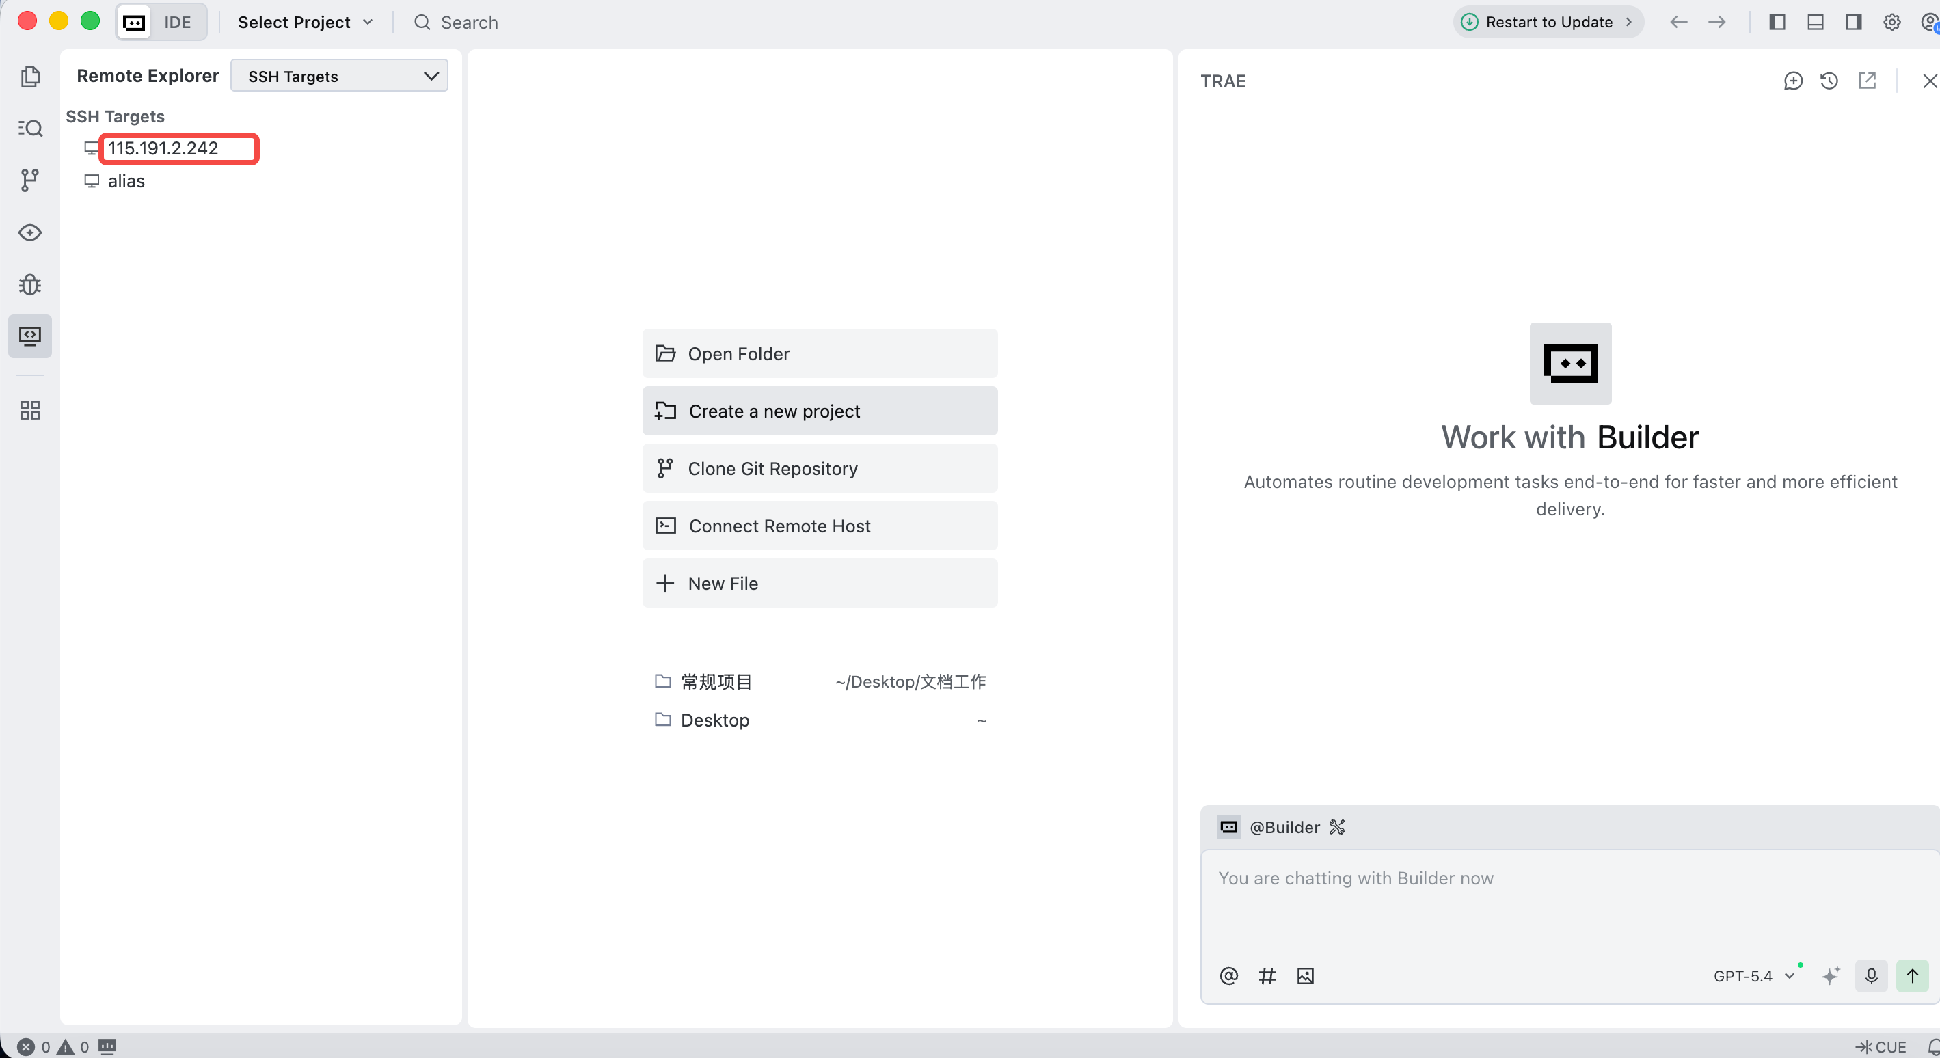The height and width of the screenshot is (1058, 1940).
Task: Open chat history clock icon
Action: pyautogui.click(x=1829, y=81)
